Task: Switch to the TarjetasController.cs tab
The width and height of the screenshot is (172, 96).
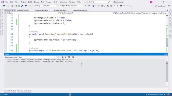Action: point(60,10)
